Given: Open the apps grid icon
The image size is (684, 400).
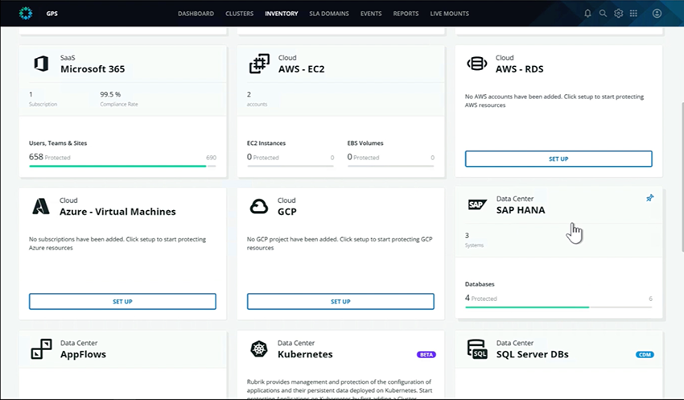Looking at the screenshot, I should click(x=633, y=14).
